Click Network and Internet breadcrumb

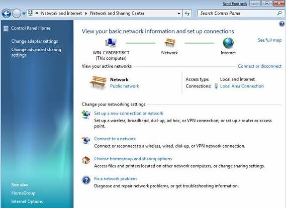coord(61,13)
